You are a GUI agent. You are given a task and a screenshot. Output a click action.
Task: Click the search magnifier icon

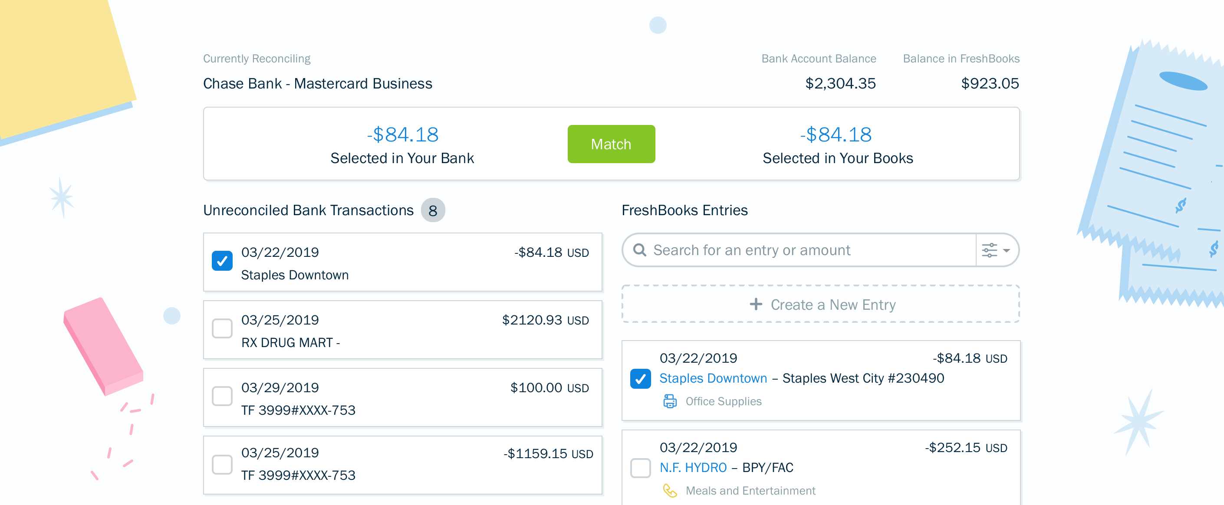pos(639,250)
